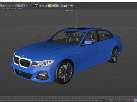Viewport: 137px width, 102px height.
Task: Switch the coordinate system icon
Action: (x=27, y=6)
